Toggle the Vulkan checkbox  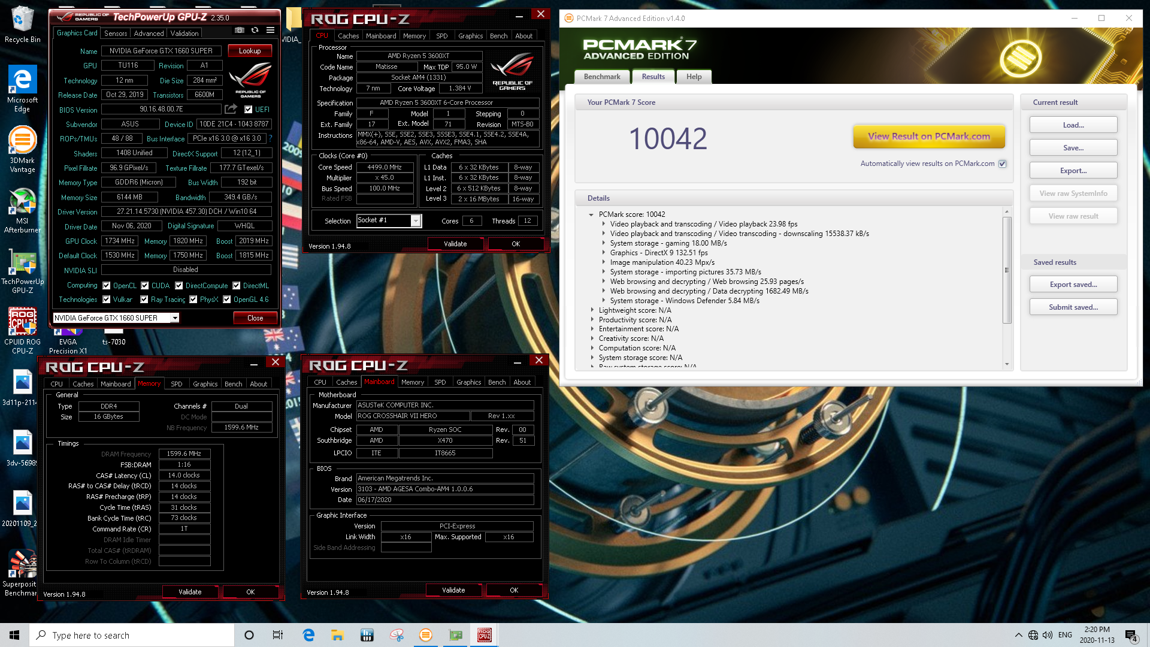coord(107,300)
